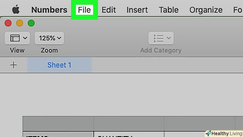243x137 pixels.
Task: Open the Apple menu
Action: point(16,10)
